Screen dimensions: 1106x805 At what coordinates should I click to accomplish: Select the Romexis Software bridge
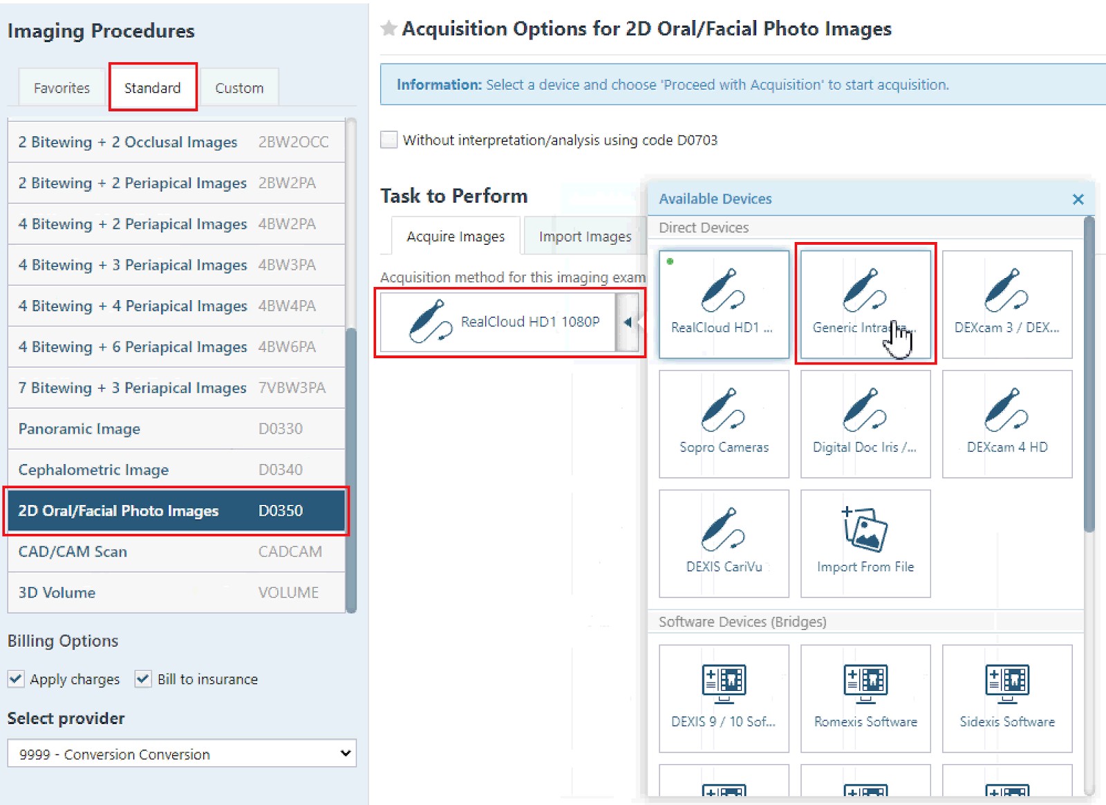pyautogui.click(x=865, y=698)
